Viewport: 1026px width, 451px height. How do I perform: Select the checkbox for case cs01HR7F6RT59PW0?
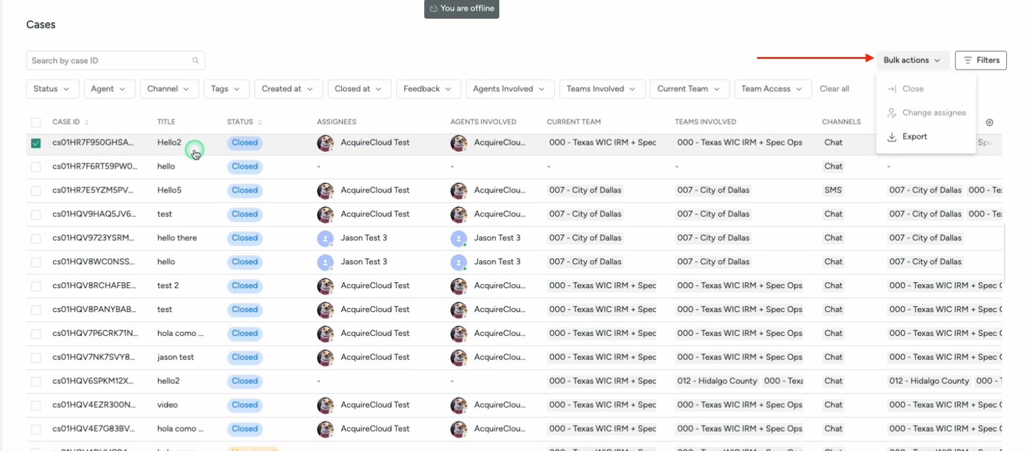click(36, 167)
